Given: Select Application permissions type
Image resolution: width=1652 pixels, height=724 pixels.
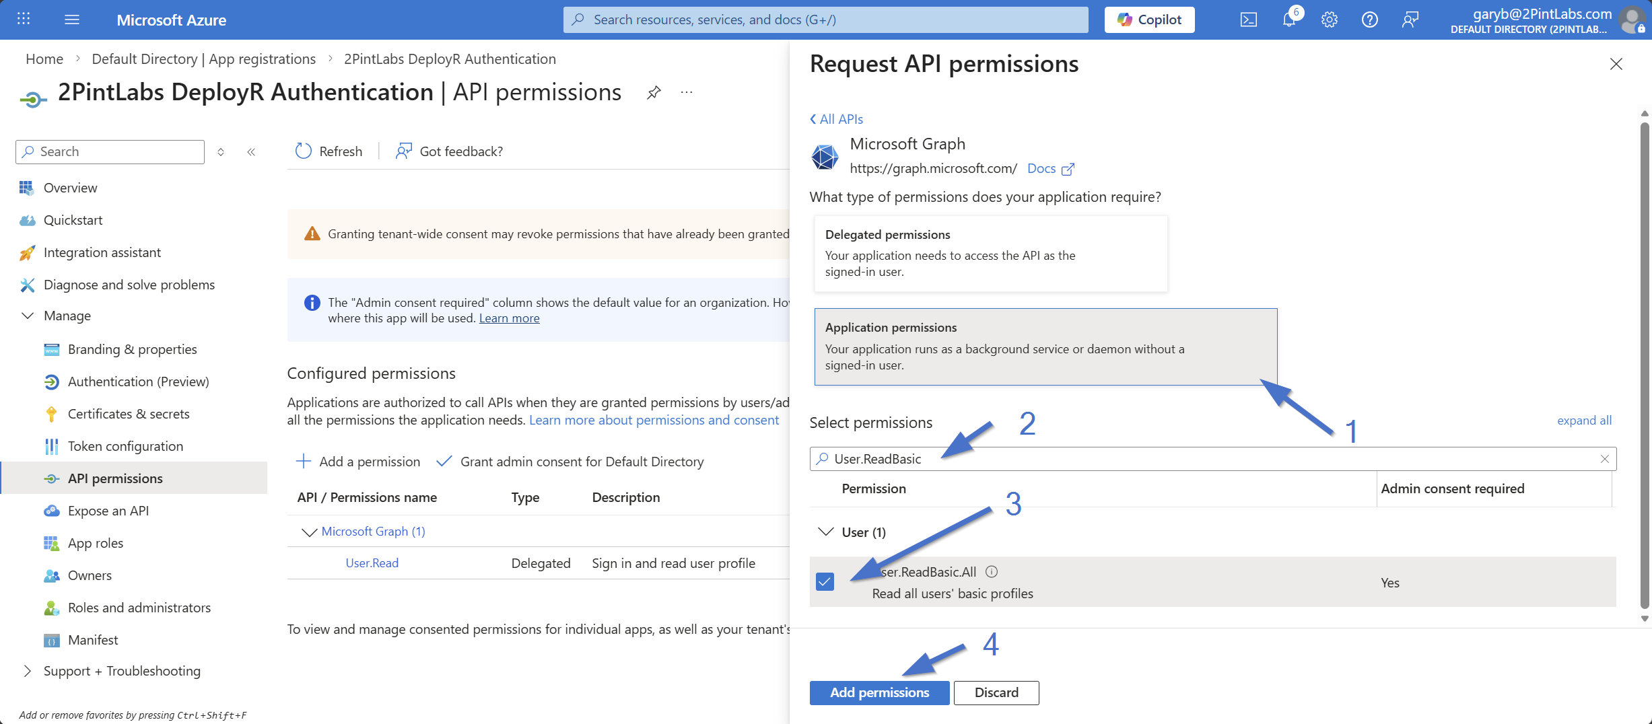Looking at the screenshot, I should pos(1045,347).
